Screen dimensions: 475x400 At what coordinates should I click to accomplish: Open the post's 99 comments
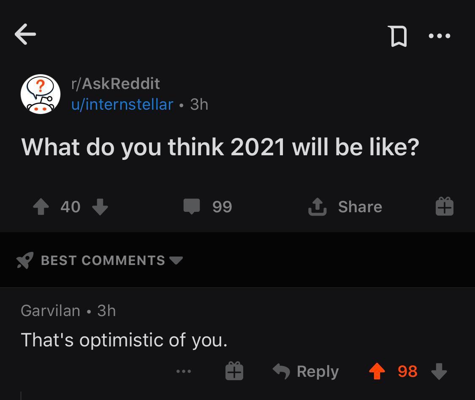coord(208,207)
